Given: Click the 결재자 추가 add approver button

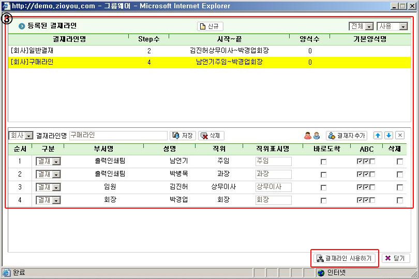Looking at the screenshot, I should (346, 136).
